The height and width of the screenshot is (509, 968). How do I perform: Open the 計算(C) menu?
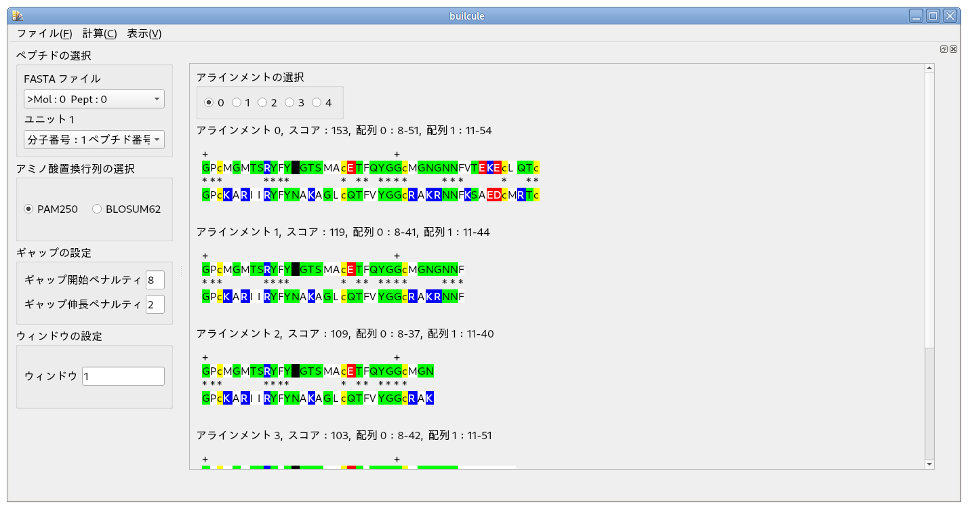100,34
